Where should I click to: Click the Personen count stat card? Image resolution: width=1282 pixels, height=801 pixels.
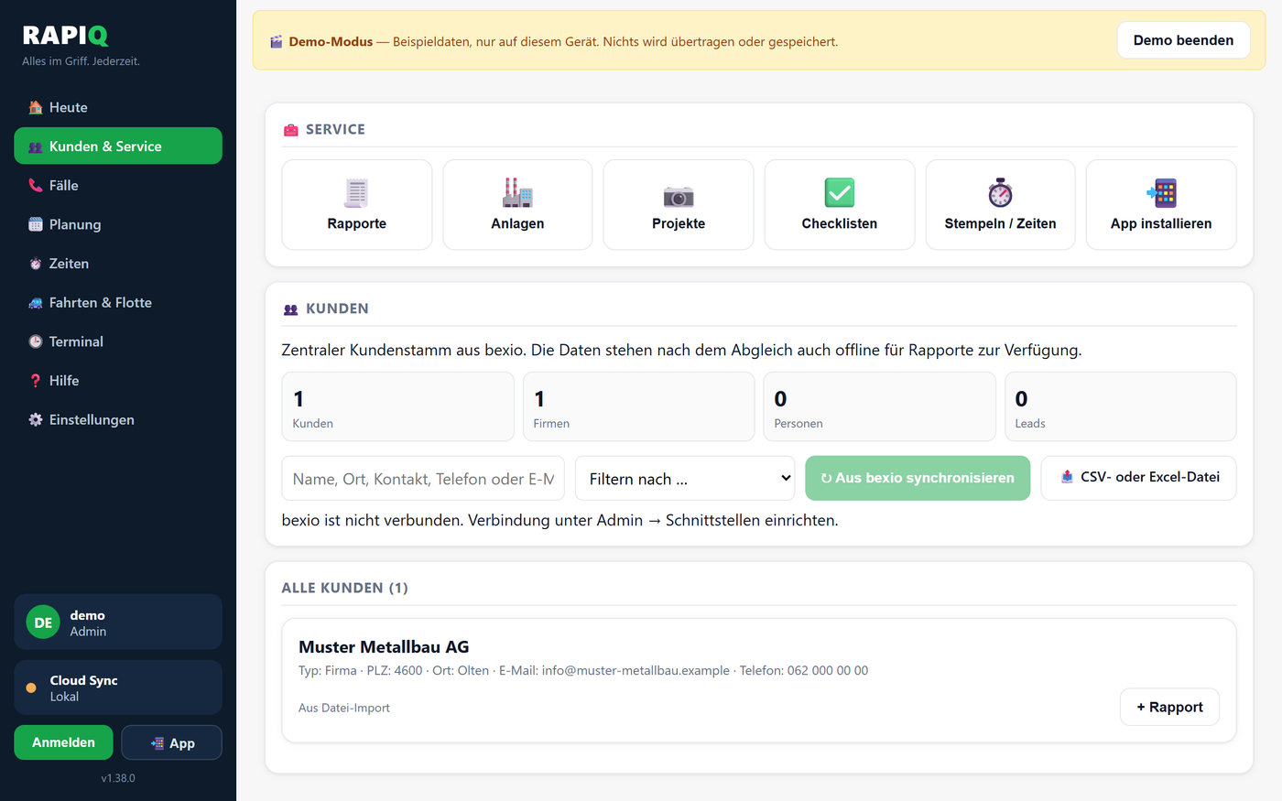click(879, 406)
